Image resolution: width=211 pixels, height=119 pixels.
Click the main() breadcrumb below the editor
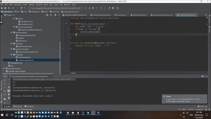coord(73,73)
